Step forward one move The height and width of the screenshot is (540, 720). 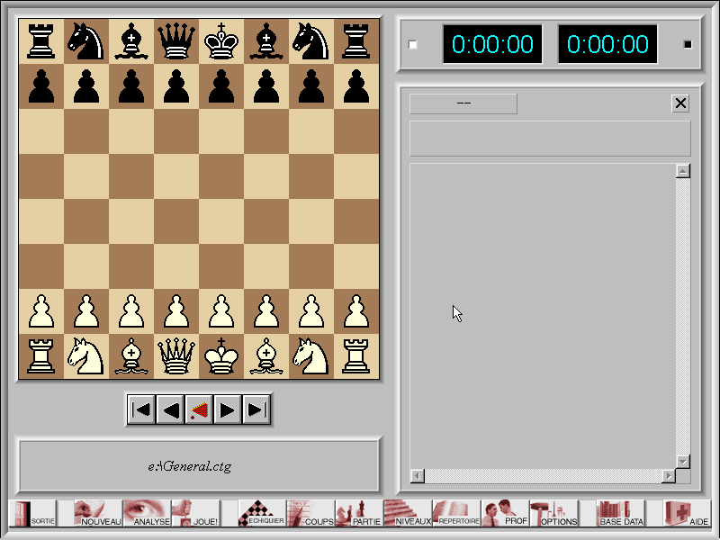(228, 409)
